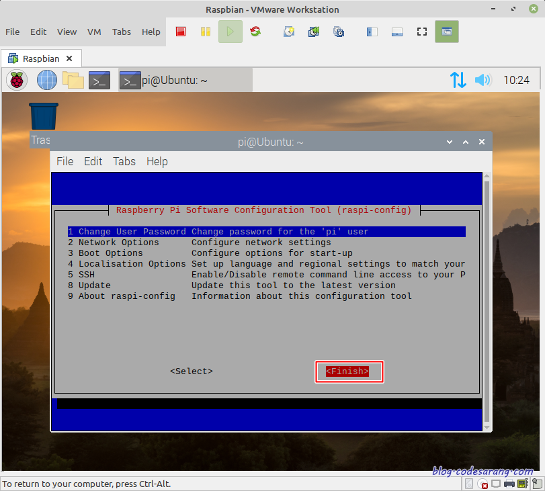Click the Trash bin desktop icon
This screenshot has width=545, height=491.
click(x=44, y=116)
